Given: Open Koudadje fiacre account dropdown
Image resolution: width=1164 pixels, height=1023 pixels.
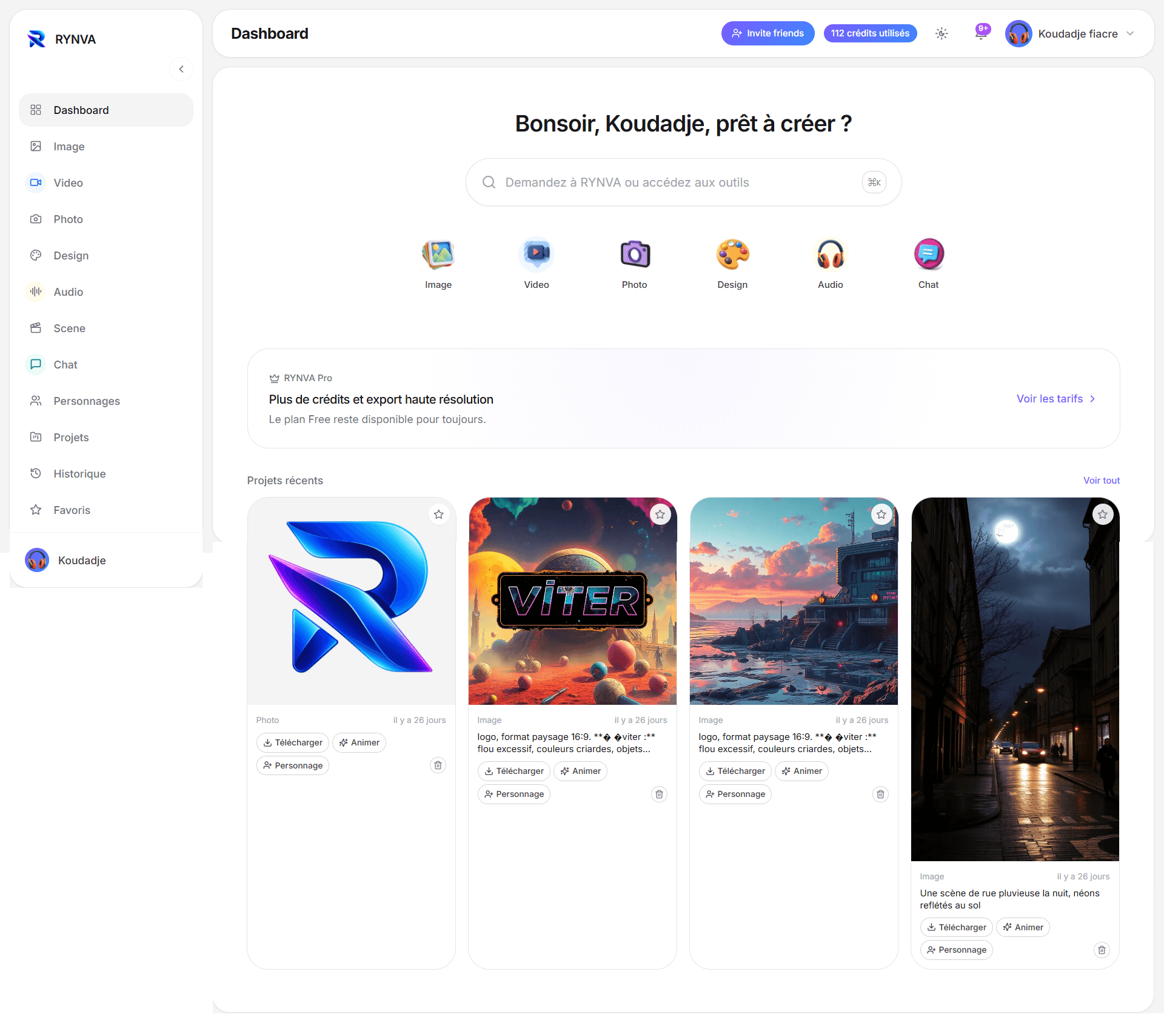Looking at the screenshot, I should tap(1070, 34).
